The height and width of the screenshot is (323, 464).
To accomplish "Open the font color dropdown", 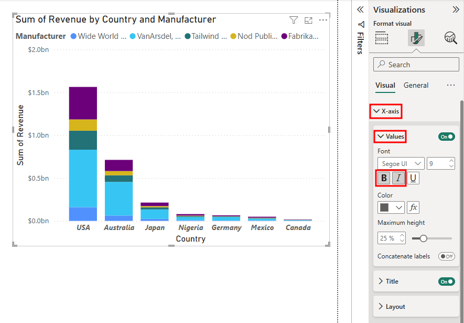I will point(398,207).
